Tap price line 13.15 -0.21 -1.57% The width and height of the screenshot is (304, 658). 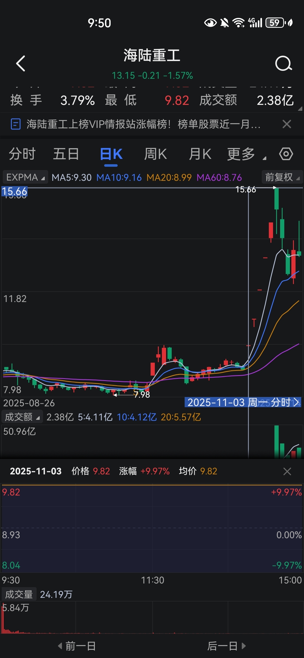pyautogui.click(x=152, y=75)
